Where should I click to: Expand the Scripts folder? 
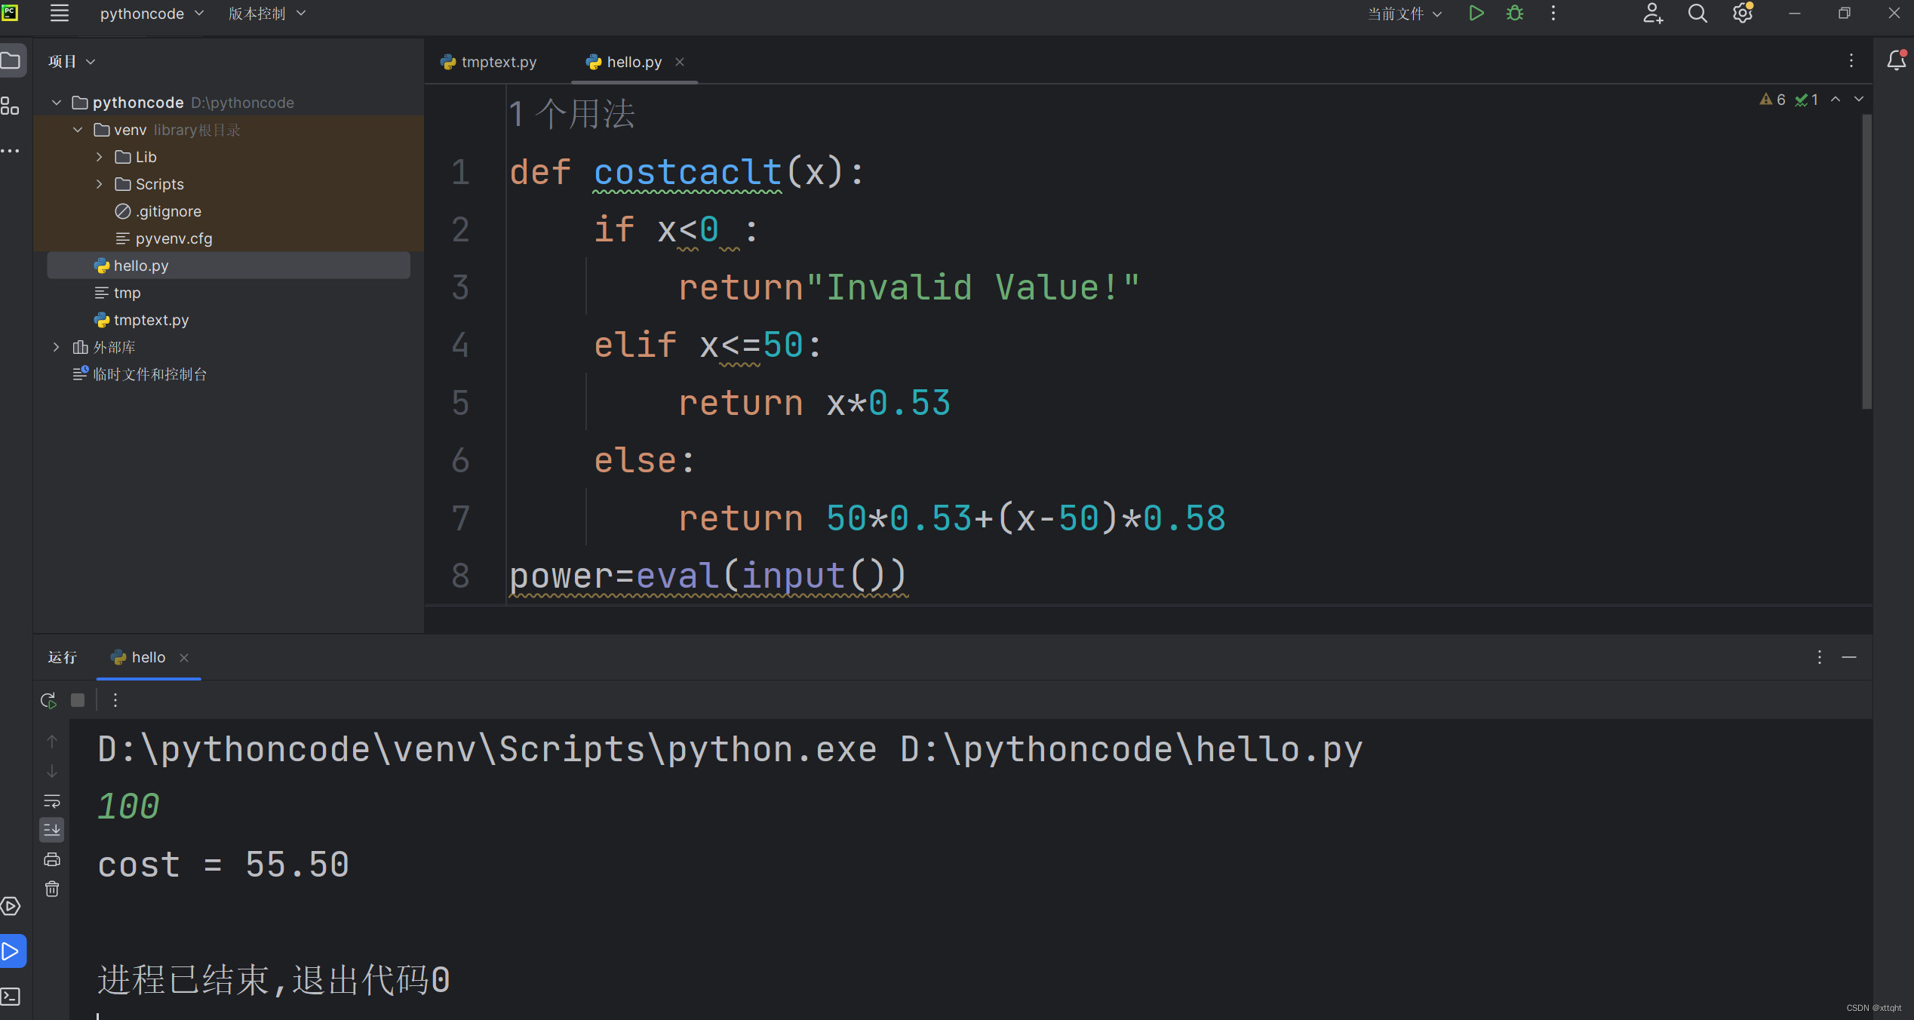(99, 183)
